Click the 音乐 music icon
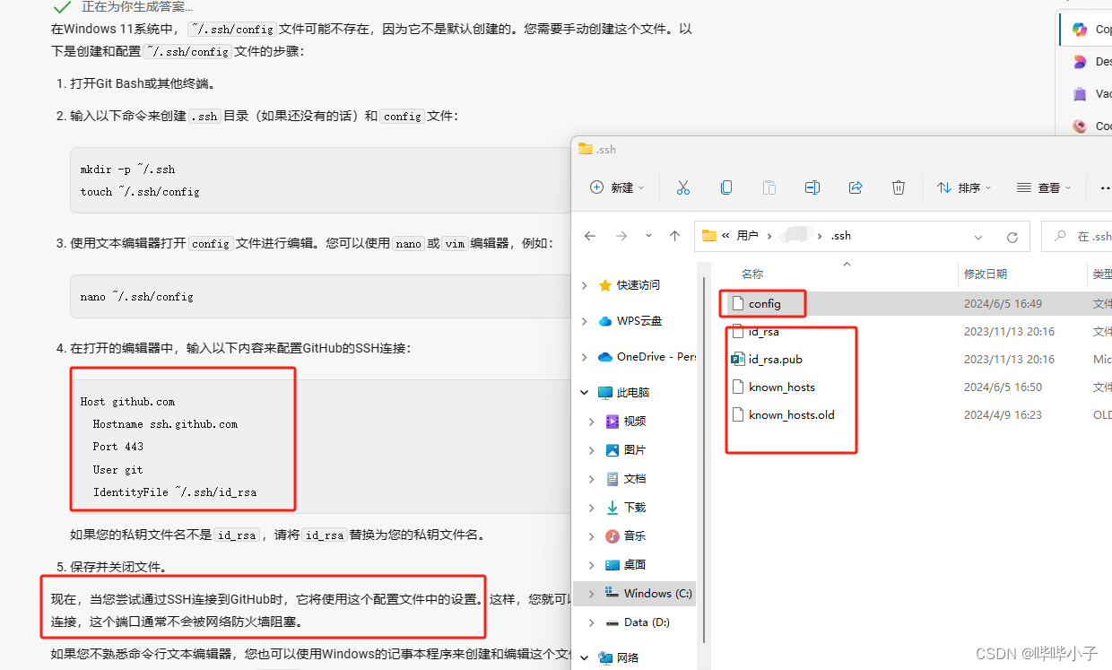 (612, 535)
